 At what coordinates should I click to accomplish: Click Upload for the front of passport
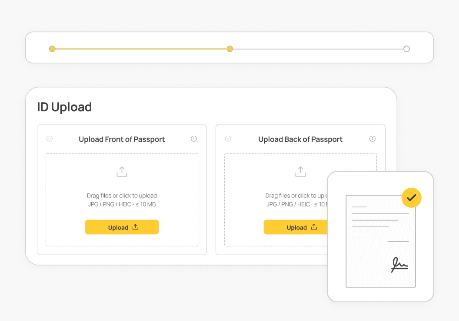tap(122, 227)
